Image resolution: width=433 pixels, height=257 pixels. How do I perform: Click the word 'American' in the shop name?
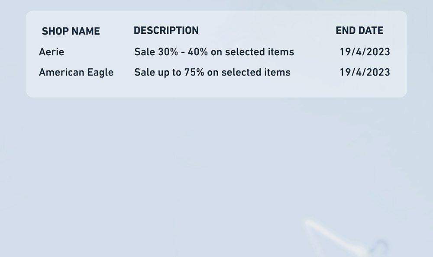[61, 72]
